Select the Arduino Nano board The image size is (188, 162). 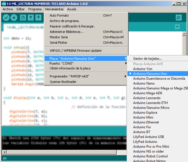click(157, 83)
